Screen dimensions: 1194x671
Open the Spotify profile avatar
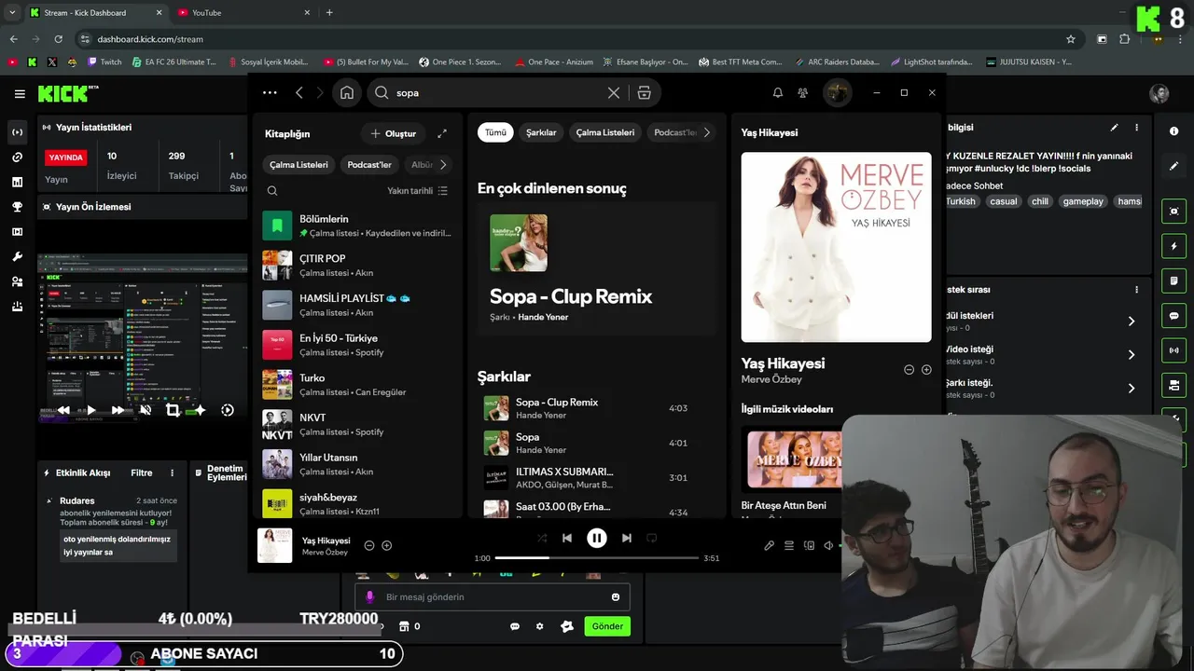pos(837,92)
